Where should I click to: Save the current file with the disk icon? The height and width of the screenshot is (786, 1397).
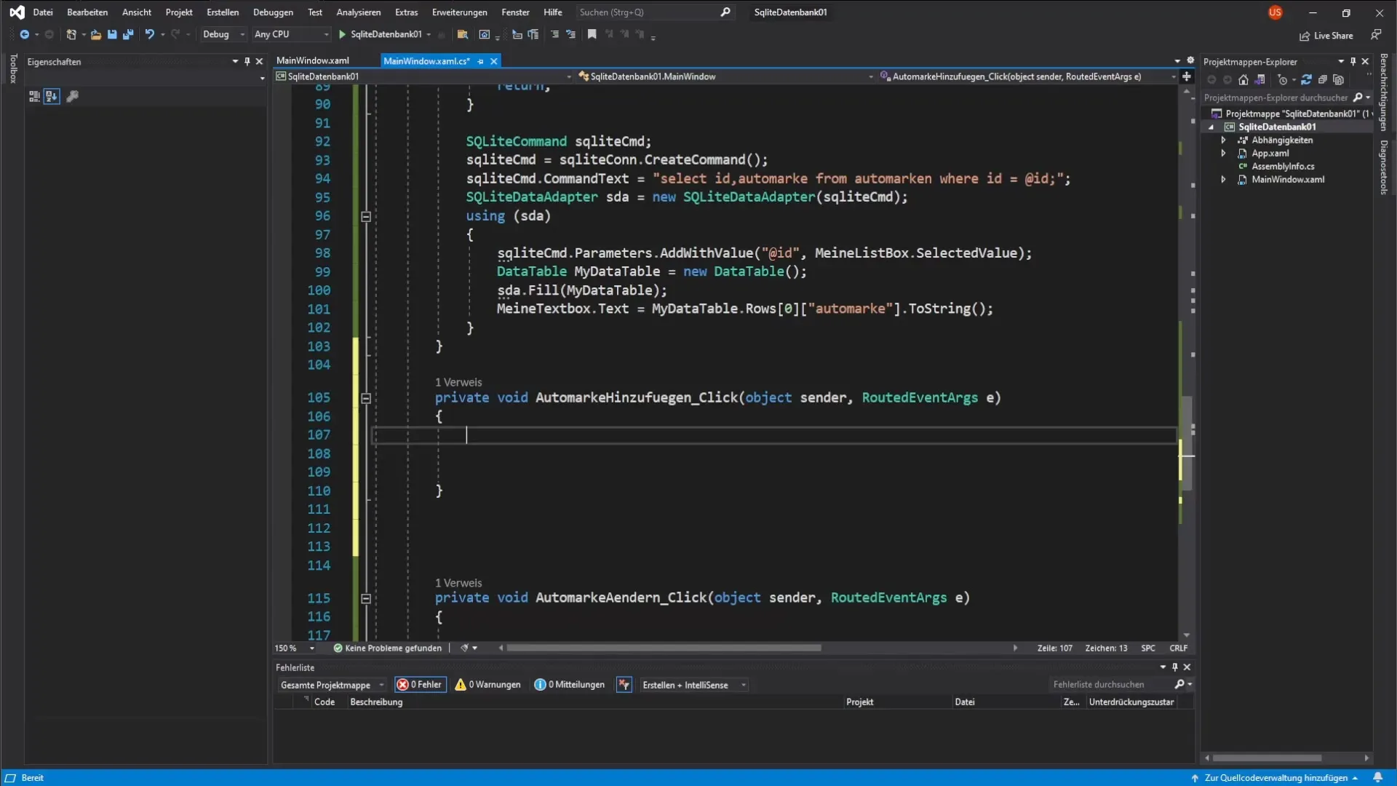(112, 34)
